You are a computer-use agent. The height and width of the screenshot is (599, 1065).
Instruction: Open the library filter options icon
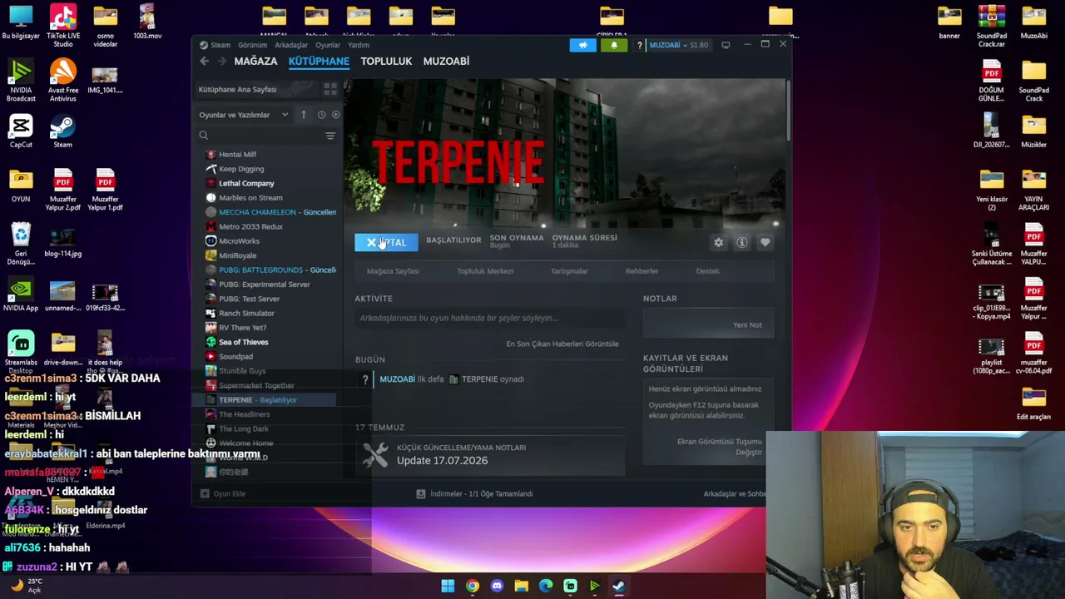330,136
